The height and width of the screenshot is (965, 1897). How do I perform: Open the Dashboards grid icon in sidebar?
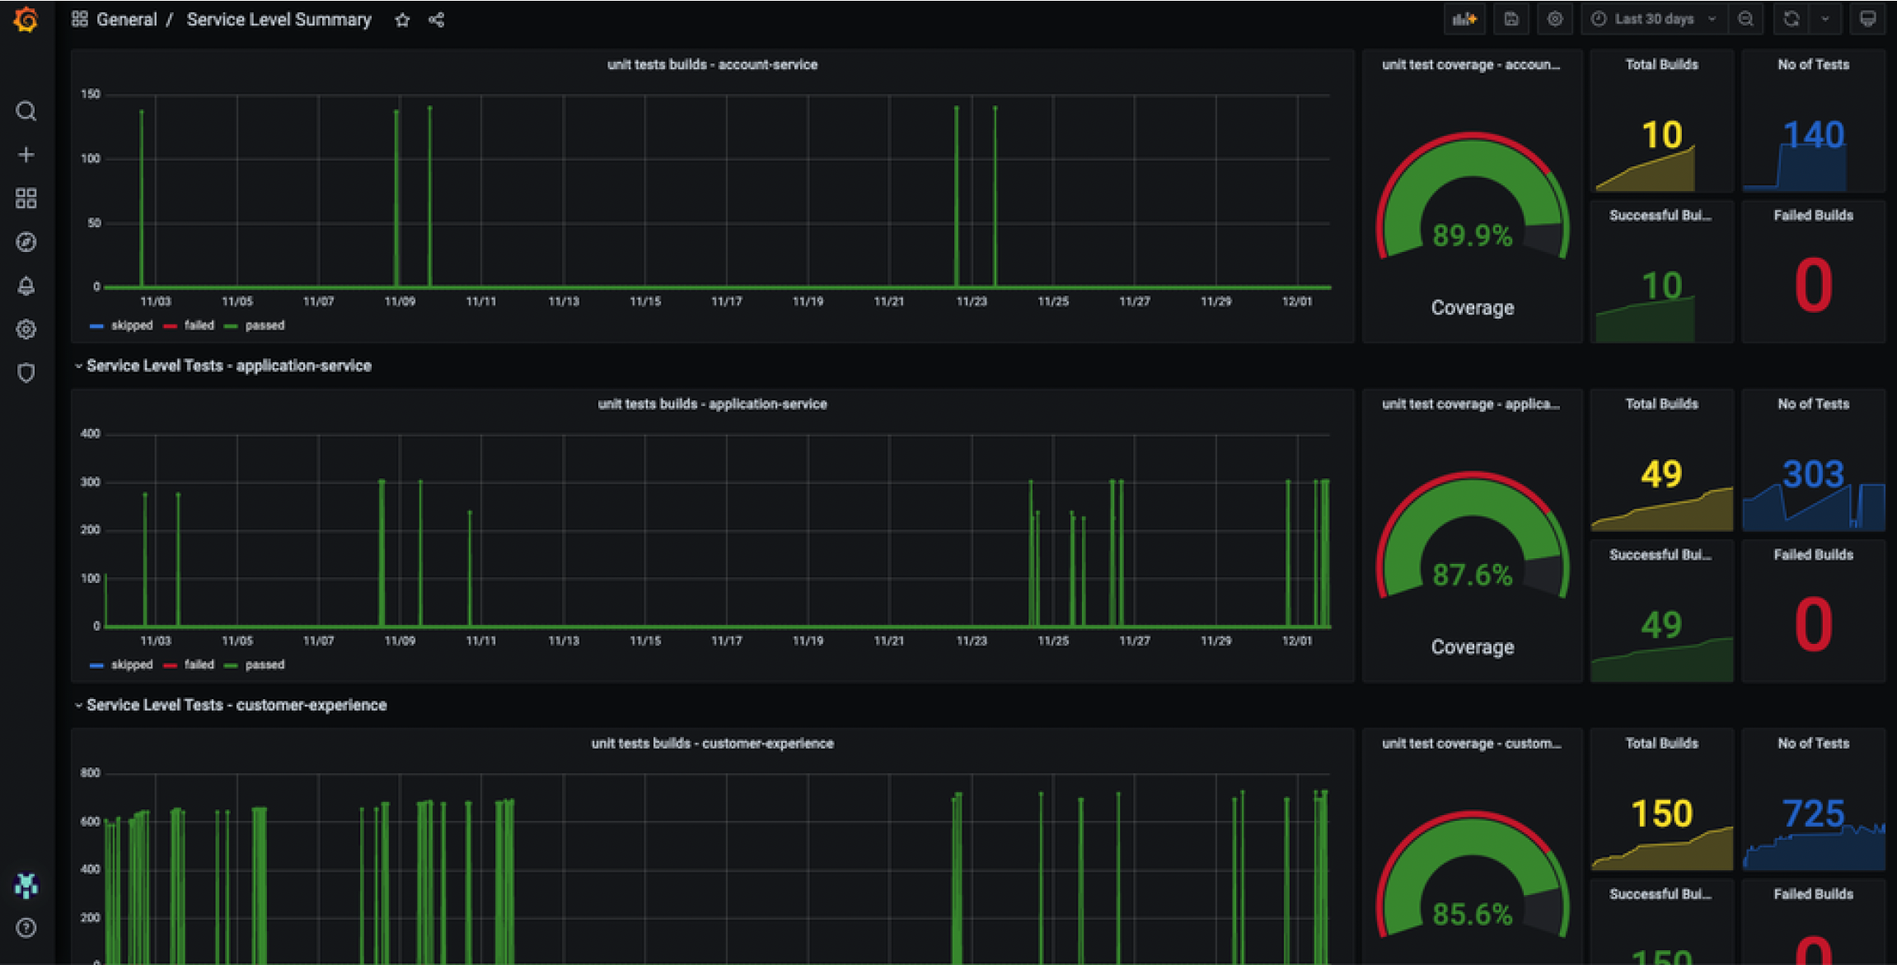coord(26,198)
